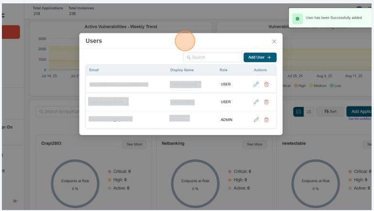Toggle the Medium legend item

pos(318,85)
